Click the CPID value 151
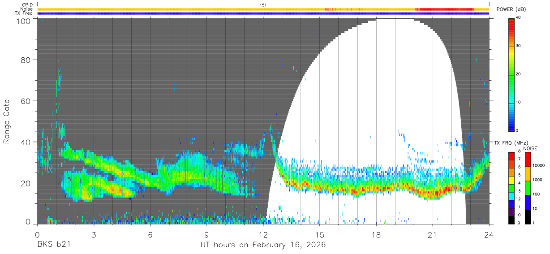Screen dimensions: 550x254 263,5
